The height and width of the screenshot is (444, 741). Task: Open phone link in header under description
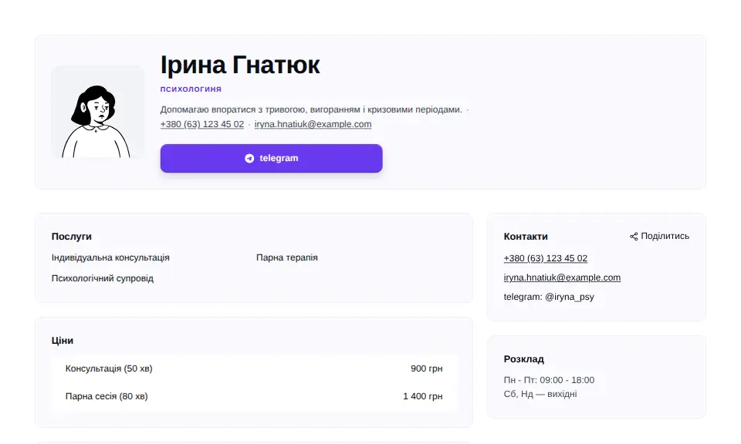click(201, 124)
